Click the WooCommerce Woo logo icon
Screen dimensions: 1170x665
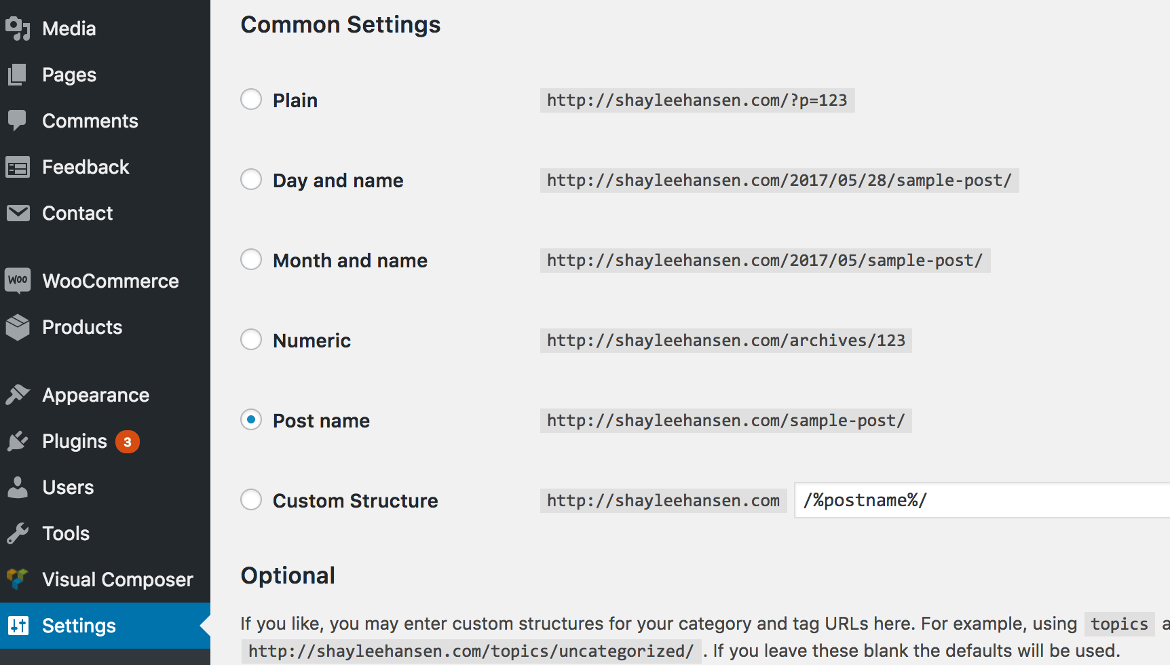click(x=18, y=280)
